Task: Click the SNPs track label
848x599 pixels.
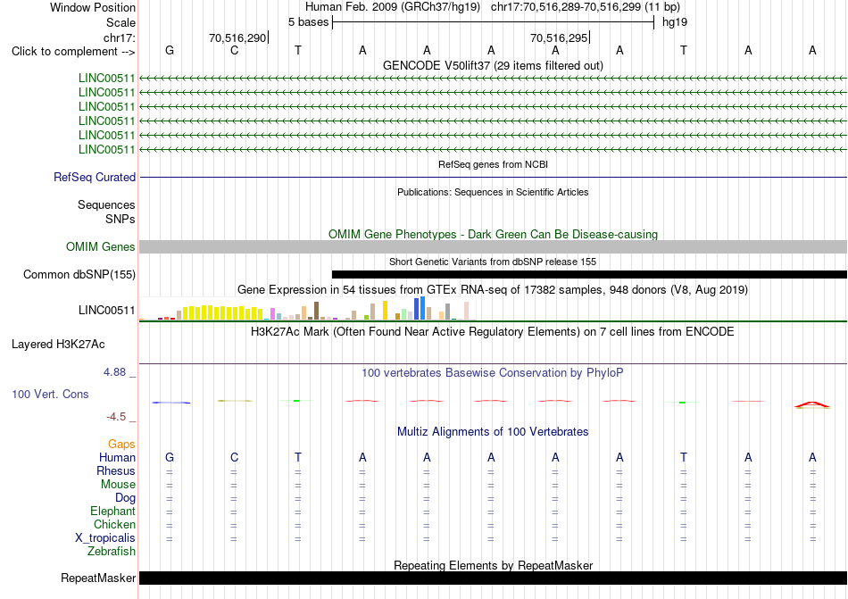Action: pos(121,219)
